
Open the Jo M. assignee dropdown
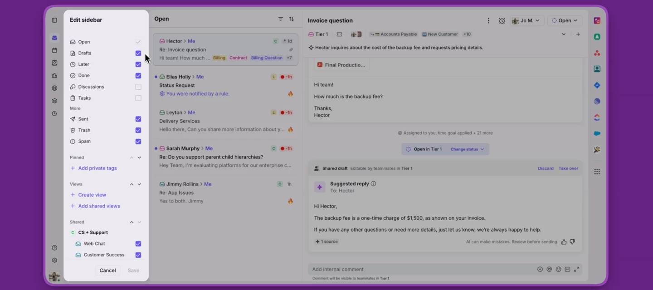pos(527,21)
